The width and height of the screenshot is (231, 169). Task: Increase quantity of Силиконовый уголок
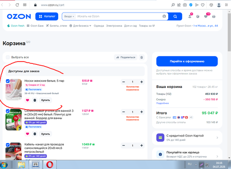[x=141, y=112]
